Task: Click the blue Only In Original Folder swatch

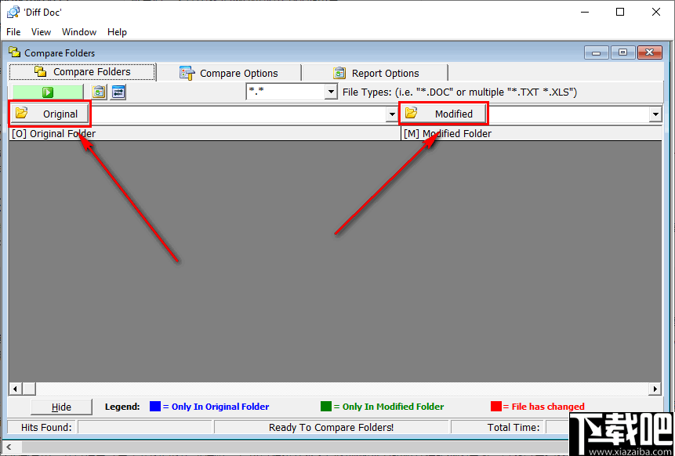Action: 155,406
